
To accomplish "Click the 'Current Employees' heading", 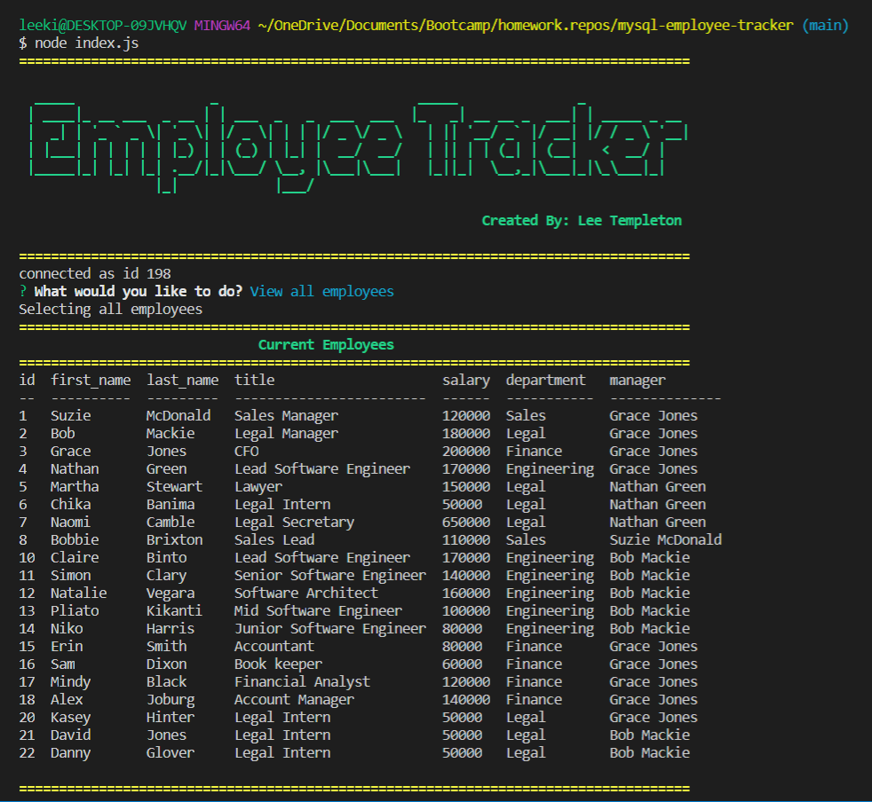I will tap(326, 344).
